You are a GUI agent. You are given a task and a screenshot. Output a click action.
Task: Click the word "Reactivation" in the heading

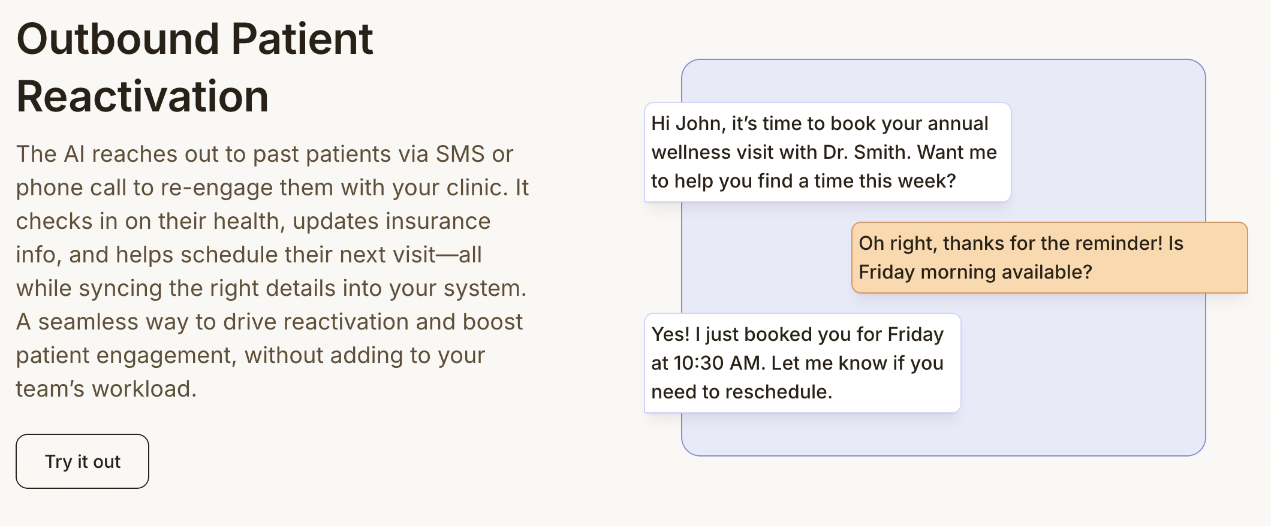pos(143,96)
